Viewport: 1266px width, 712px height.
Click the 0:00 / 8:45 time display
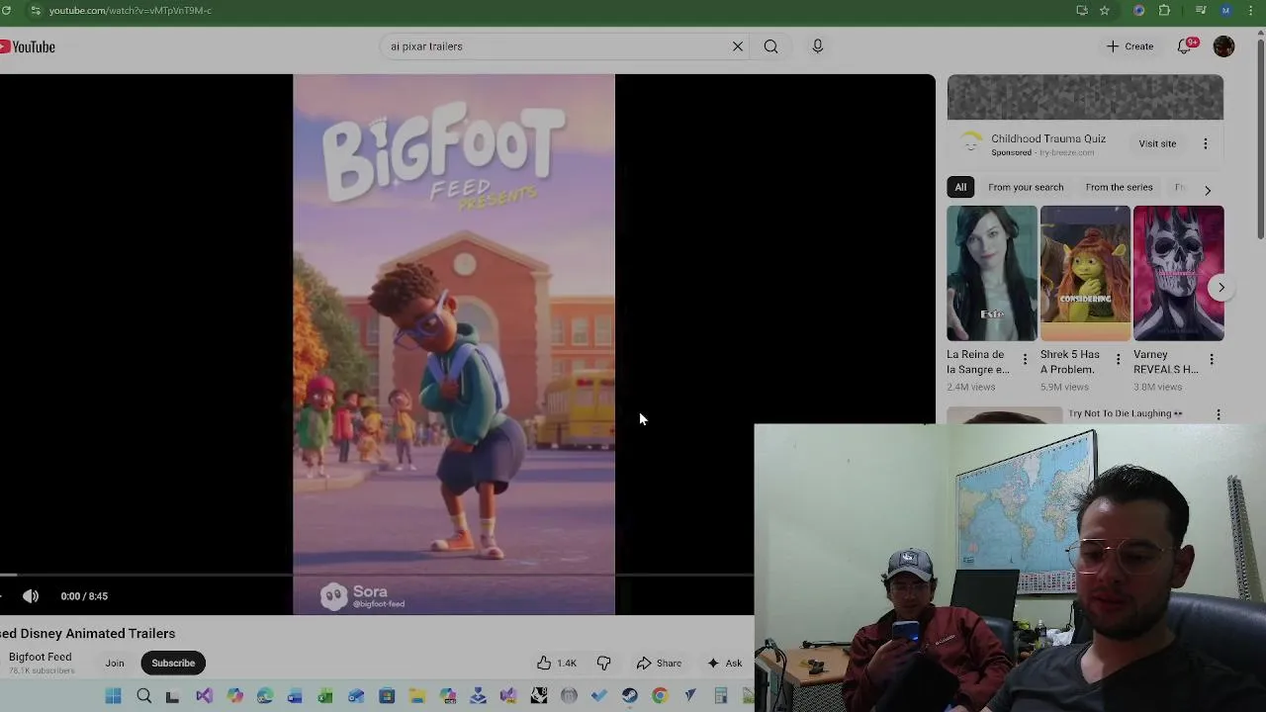84,596
